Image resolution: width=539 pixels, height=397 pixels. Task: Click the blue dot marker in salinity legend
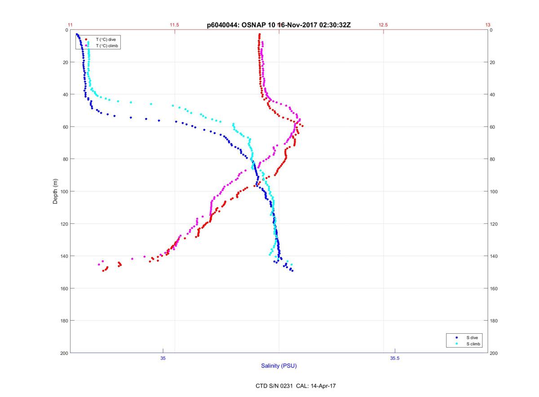tap(456, 337)
